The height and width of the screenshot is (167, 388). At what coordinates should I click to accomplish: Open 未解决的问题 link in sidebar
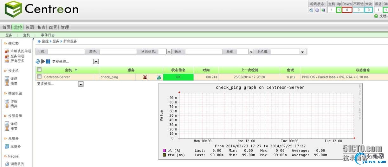pos(21,51)
